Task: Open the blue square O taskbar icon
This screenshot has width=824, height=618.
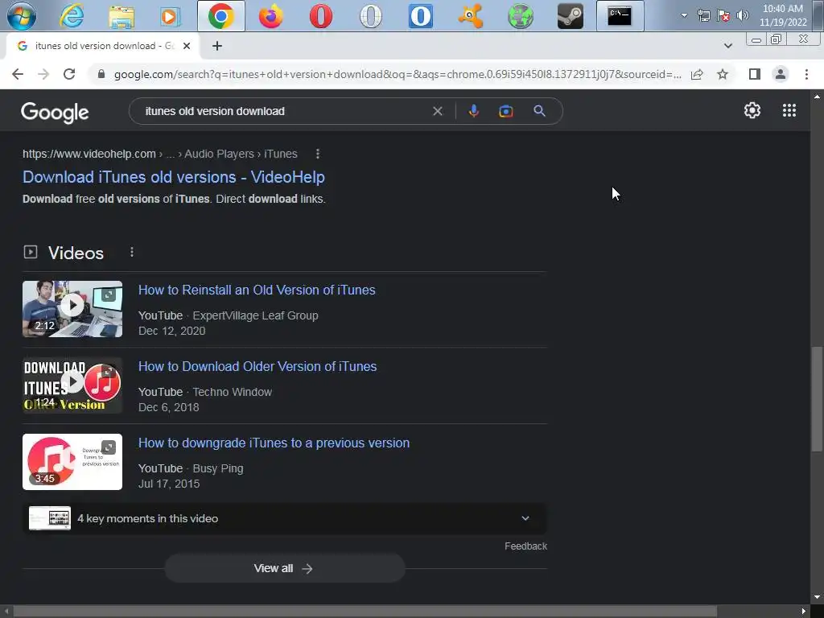Action: (x=420, y=16)
